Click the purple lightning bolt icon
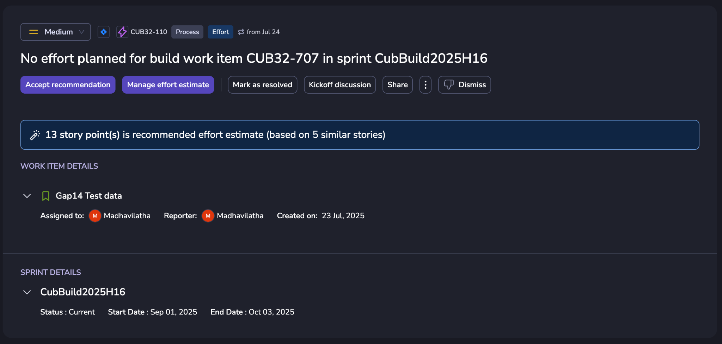This screenshot has height=344, width=722. tap(122, 32)
